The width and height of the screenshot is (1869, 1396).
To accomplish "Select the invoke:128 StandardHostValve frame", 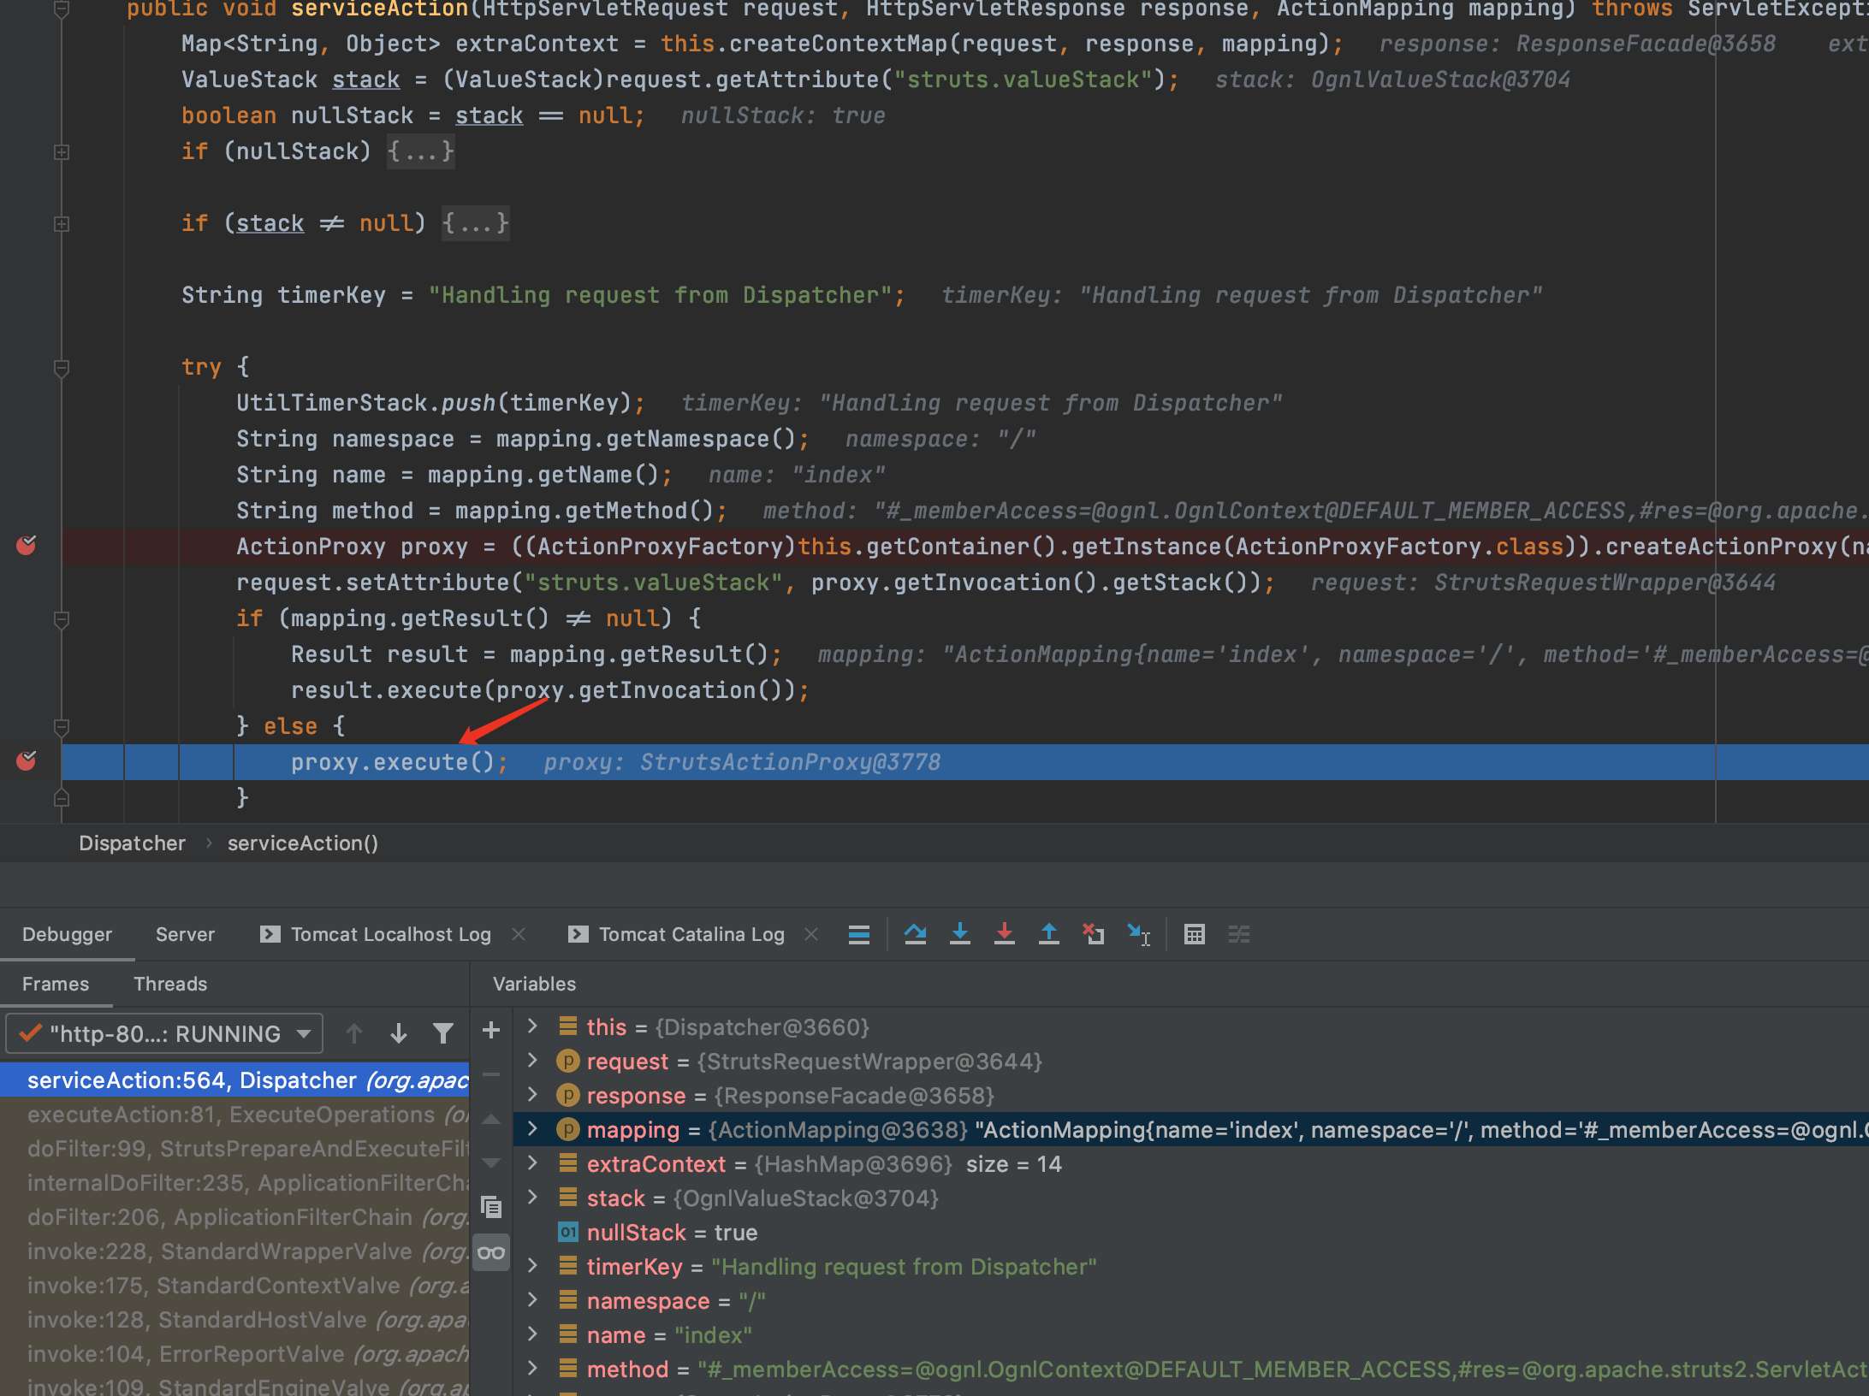I will click(234, 1320).
